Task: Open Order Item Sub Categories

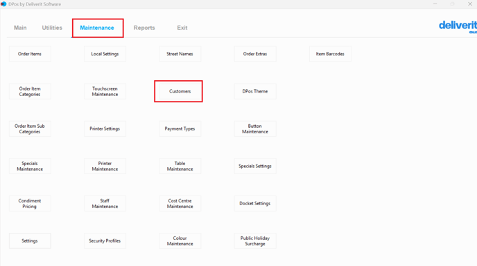Action: click(30, 129)
